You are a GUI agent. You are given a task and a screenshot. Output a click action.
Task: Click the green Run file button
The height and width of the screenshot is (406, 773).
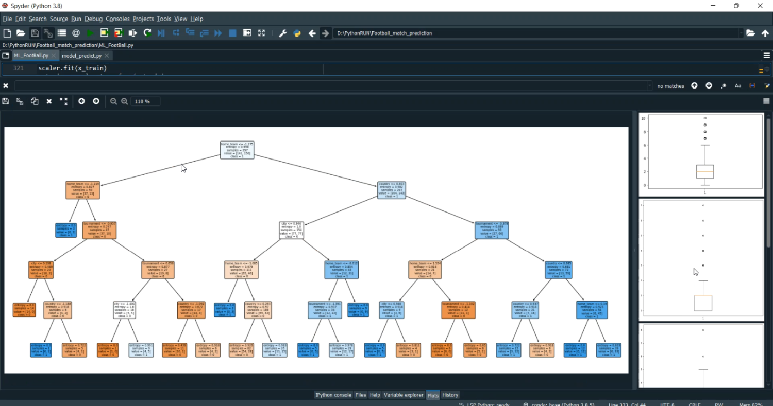pos(90,33)
